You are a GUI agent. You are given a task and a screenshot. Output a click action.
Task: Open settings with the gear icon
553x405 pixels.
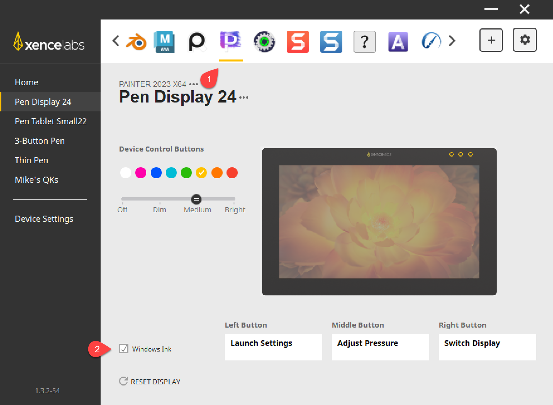click(x=525, y=40)
